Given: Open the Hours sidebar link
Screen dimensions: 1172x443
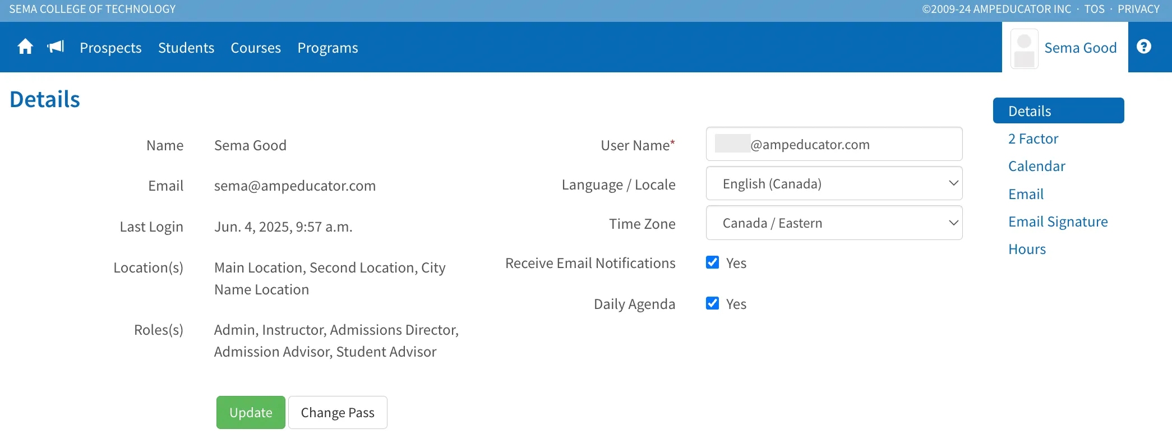Looking at the screenshot, I should coord(1027,249).
